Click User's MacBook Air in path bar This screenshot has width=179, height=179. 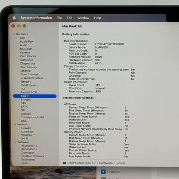coord(81,163)
